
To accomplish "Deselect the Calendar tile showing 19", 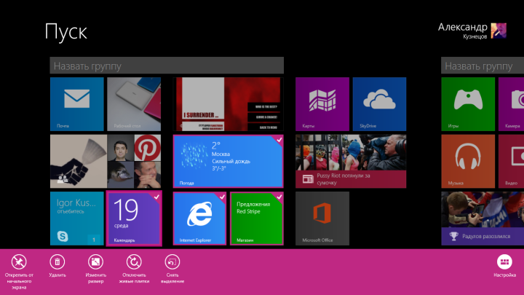I will coord(134,218).
